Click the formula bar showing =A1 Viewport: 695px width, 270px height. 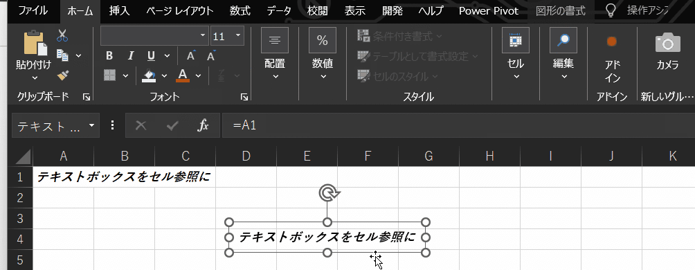(x=458, y=125)
